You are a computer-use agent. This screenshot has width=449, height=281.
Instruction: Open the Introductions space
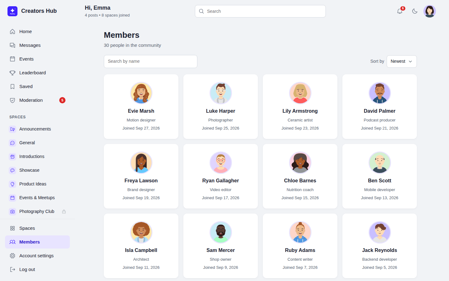[x=37, y=156]
